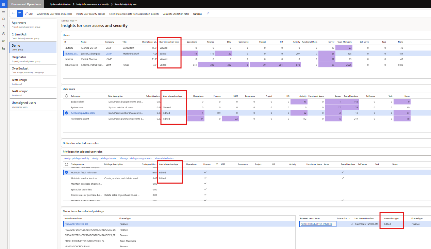Open Recent clock icon in sidebar

coord(3,34)
